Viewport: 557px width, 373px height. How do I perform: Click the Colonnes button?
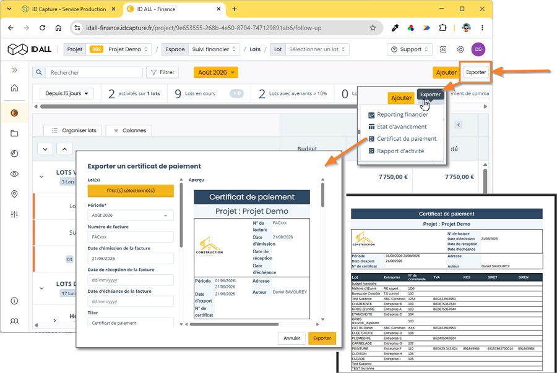(129, 130)
